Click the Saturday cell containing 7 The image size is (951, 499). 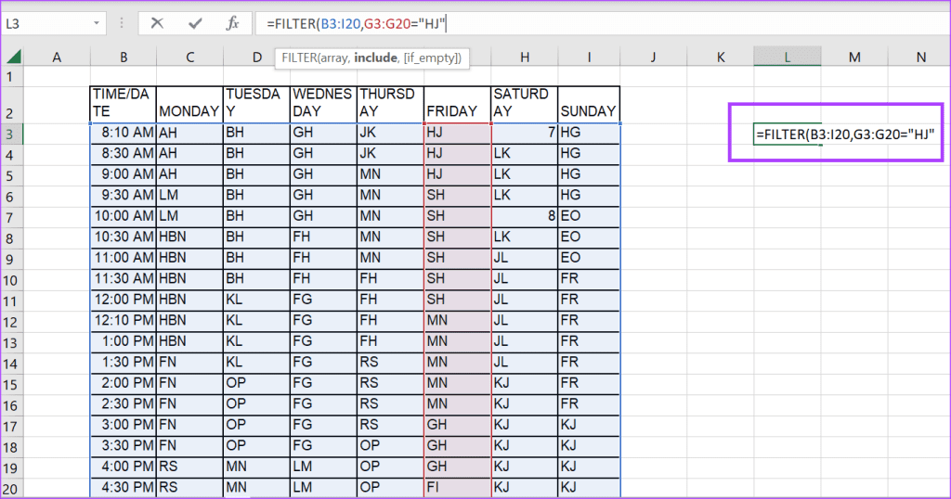point(524,133)
